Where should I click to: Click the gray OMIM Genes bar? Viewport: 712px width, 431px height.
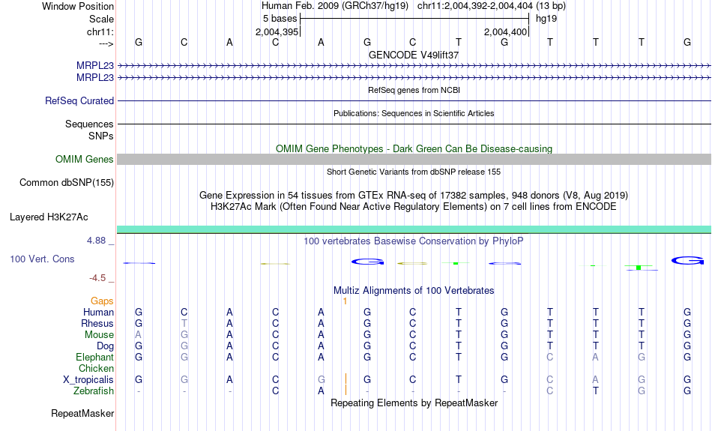coord(414,159)
